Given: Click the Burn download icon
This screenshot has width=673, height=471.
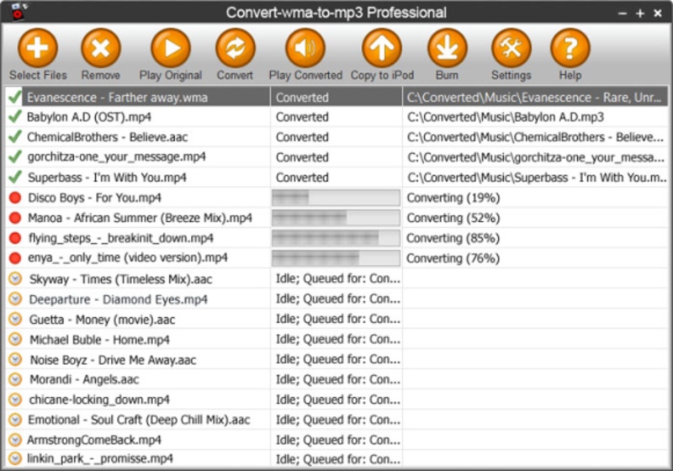Looking at the screenshot, I should point(448,48).
